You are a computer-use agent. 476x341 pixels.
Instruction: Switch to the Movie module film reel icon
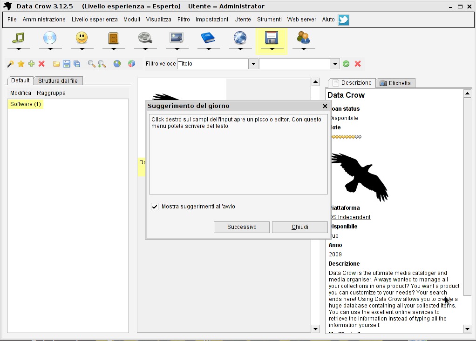coord(145,38)
